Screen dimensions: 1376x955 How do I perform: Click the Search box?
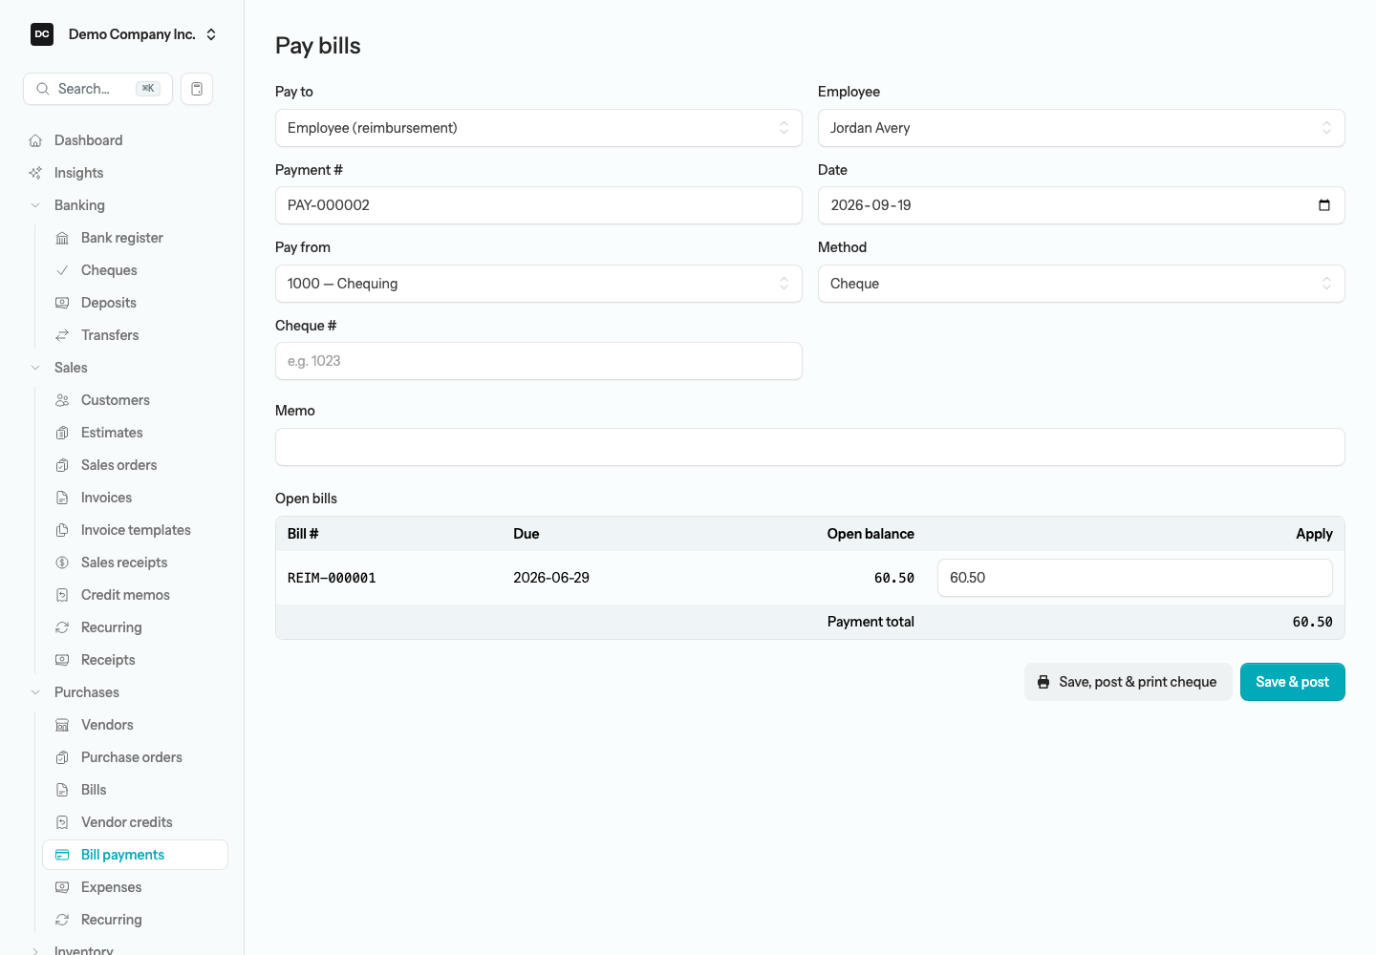(97, 89)
